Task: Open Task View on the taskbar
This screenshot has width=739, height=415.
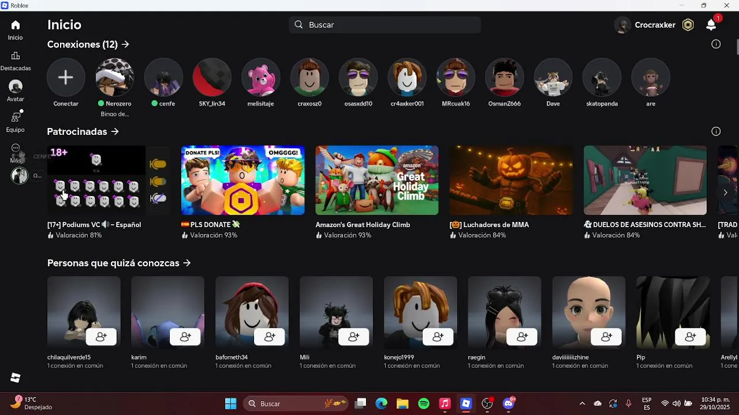Action: (x=361, y=403)
